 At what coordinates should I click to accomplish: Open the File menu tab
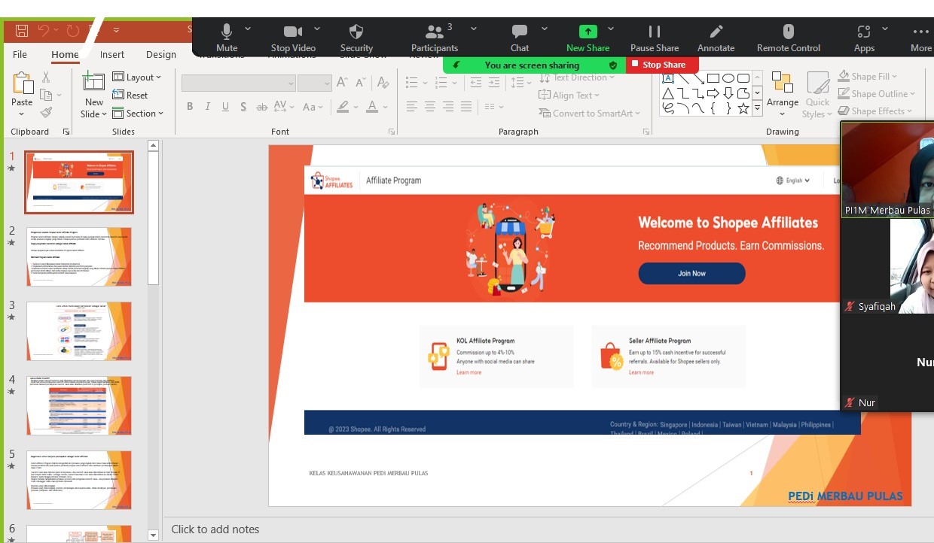tap(20, 54)
